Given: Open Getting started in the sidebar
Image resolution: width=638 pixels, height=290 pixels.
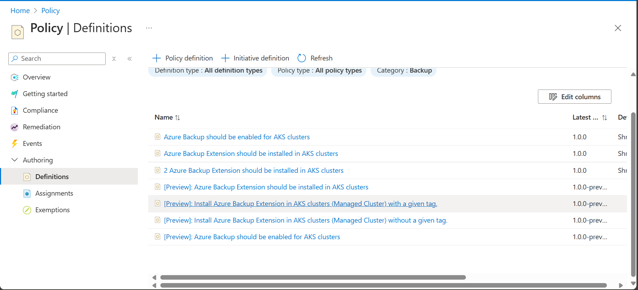Looking at the screenshot, I should pyautogui.click(x=45, y=94).
